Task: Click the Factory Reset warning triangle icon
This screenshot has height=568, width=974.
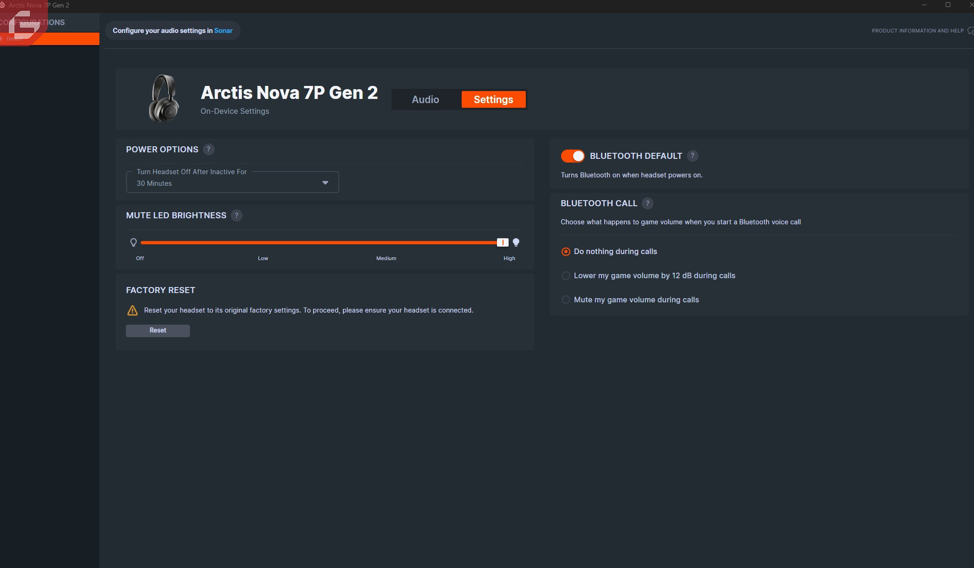Action: [132, 311]
